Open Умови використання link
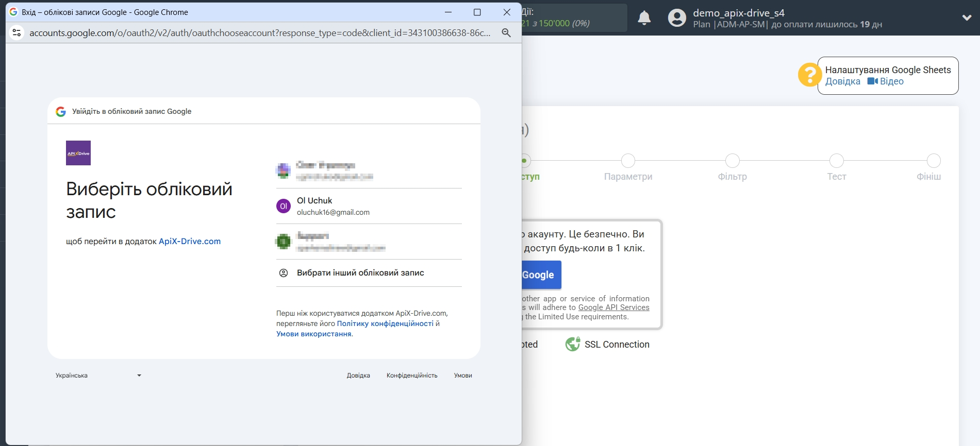 tap(314, 334)
